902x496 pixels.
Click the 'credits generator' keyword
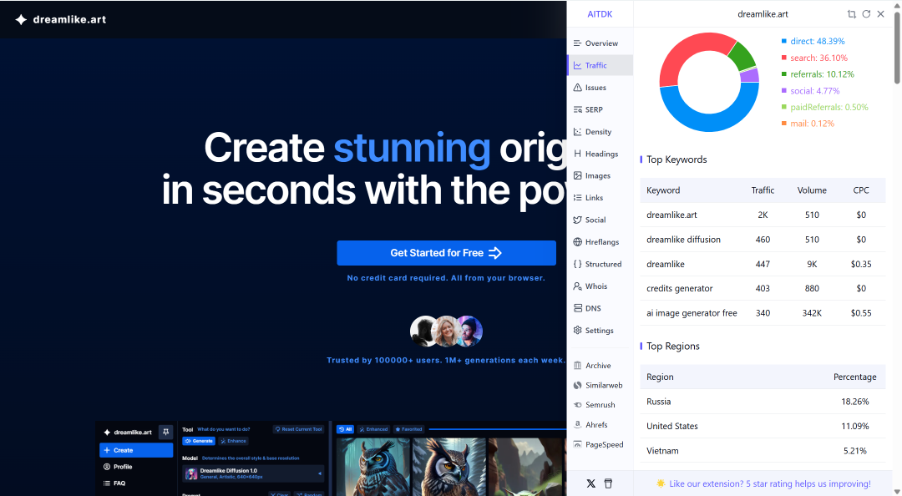[679, 288]
